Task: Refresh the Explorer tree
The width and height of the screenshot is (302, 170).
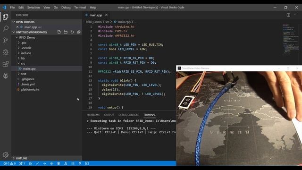Action: [72, 32]
